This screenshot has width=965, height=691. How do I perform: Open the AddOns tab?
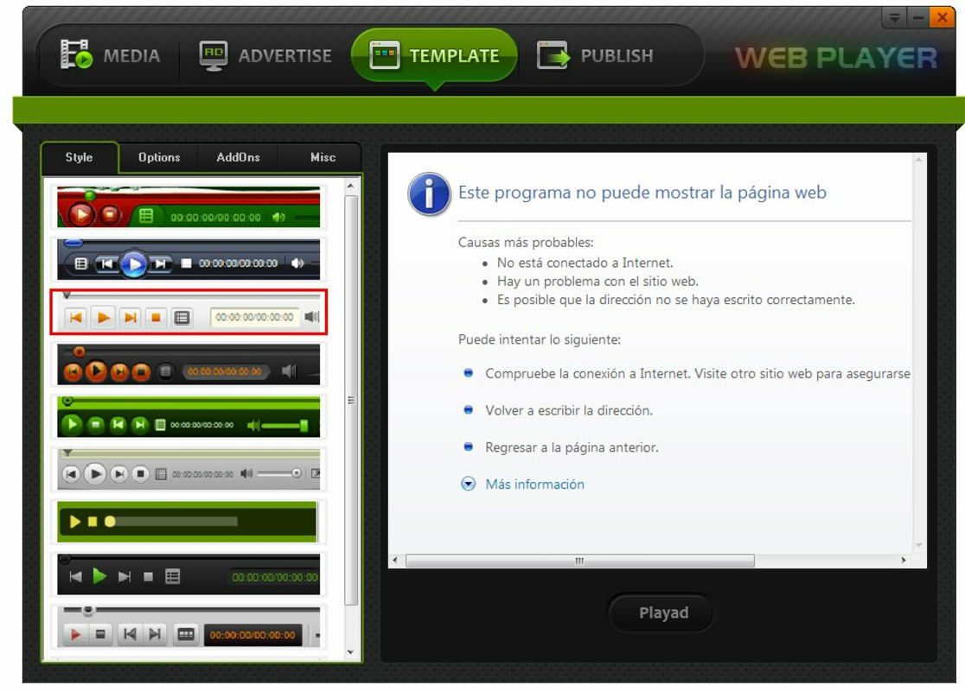238,157
